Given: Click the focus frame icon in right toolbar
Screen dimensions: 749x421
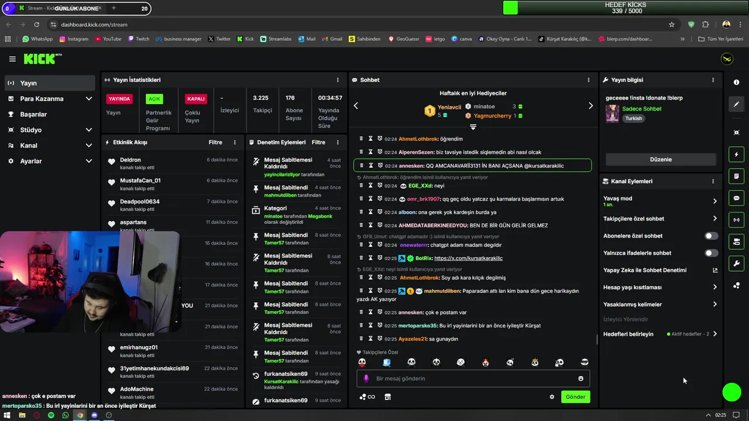Looking at the screenshot, I should click(736, 133).
